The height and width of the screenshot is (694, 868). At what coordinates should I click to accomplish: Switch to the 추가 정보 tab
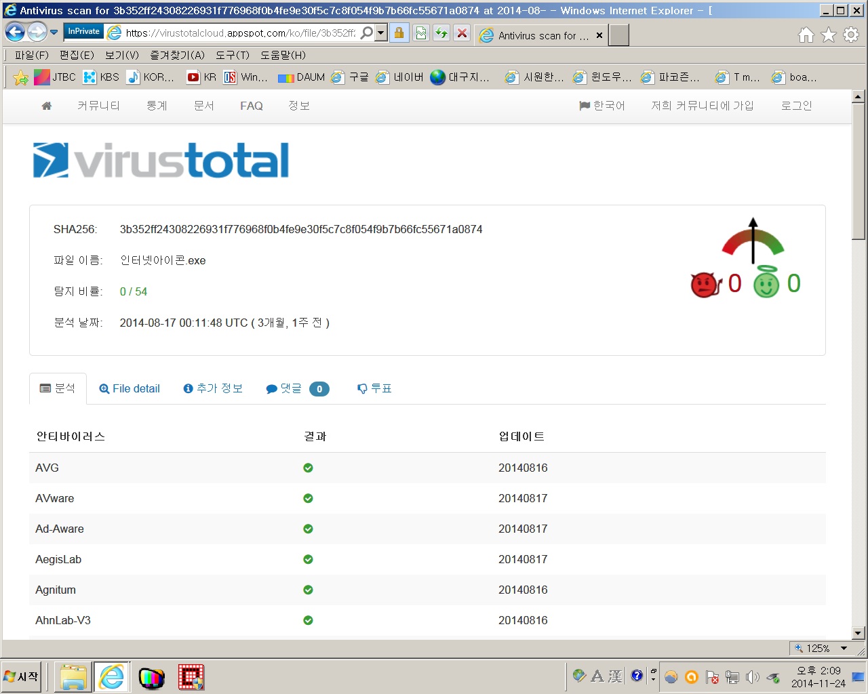pos(213,388)
